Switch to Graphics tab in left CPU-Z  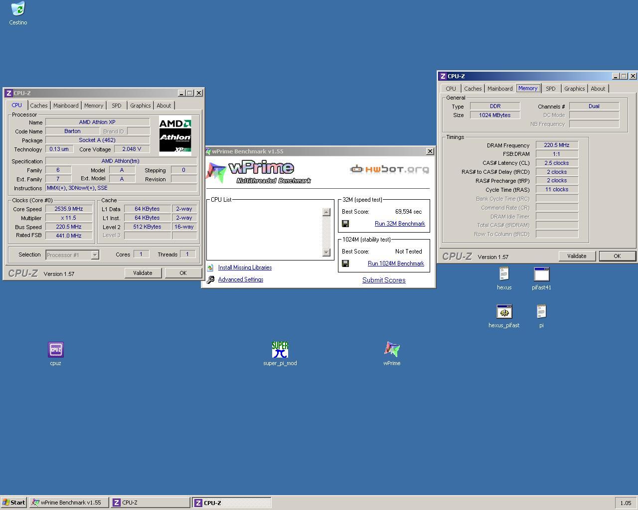click(x=141, y=106)
